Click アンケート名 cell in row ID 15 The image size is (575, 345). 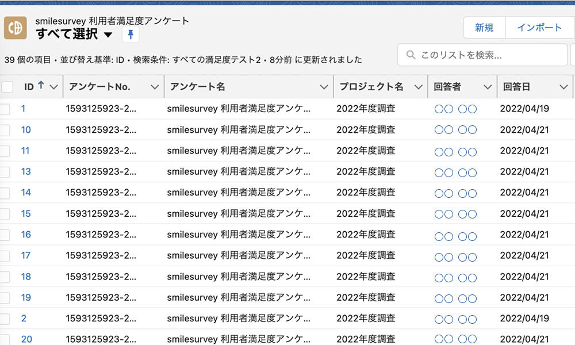(x=239, y=214)
